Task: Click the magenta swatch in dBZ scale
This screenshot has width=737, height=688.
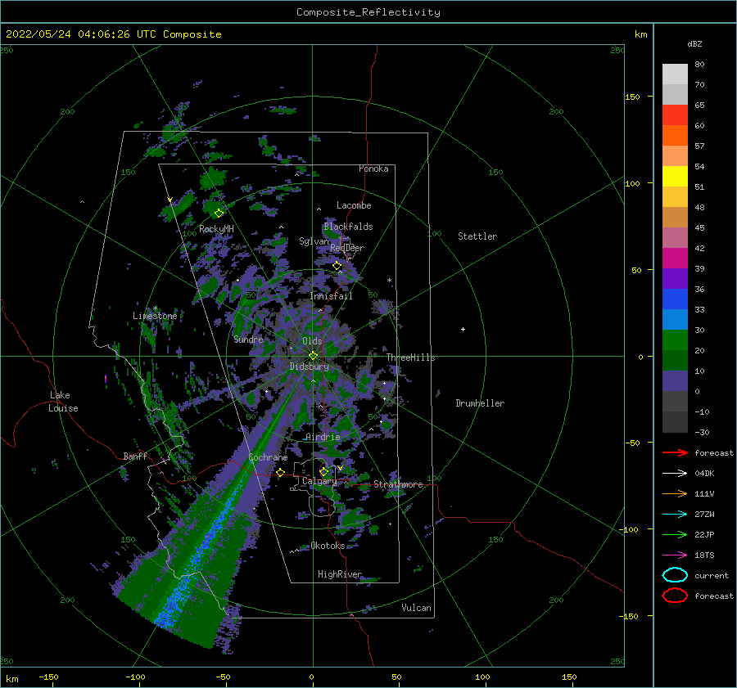Action: pos(675,258)
